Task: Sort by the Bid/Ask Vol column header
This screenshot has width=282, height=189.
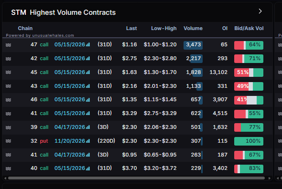Action: pos(249,28)
